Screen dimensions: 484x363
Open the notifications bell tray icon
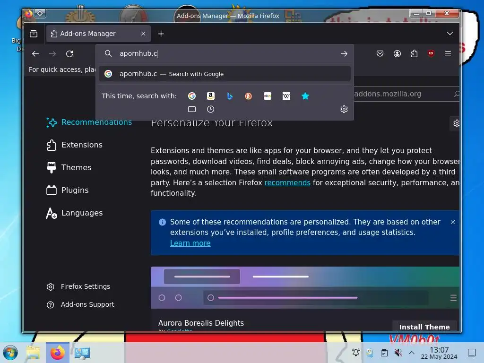(x=355, y=353)
